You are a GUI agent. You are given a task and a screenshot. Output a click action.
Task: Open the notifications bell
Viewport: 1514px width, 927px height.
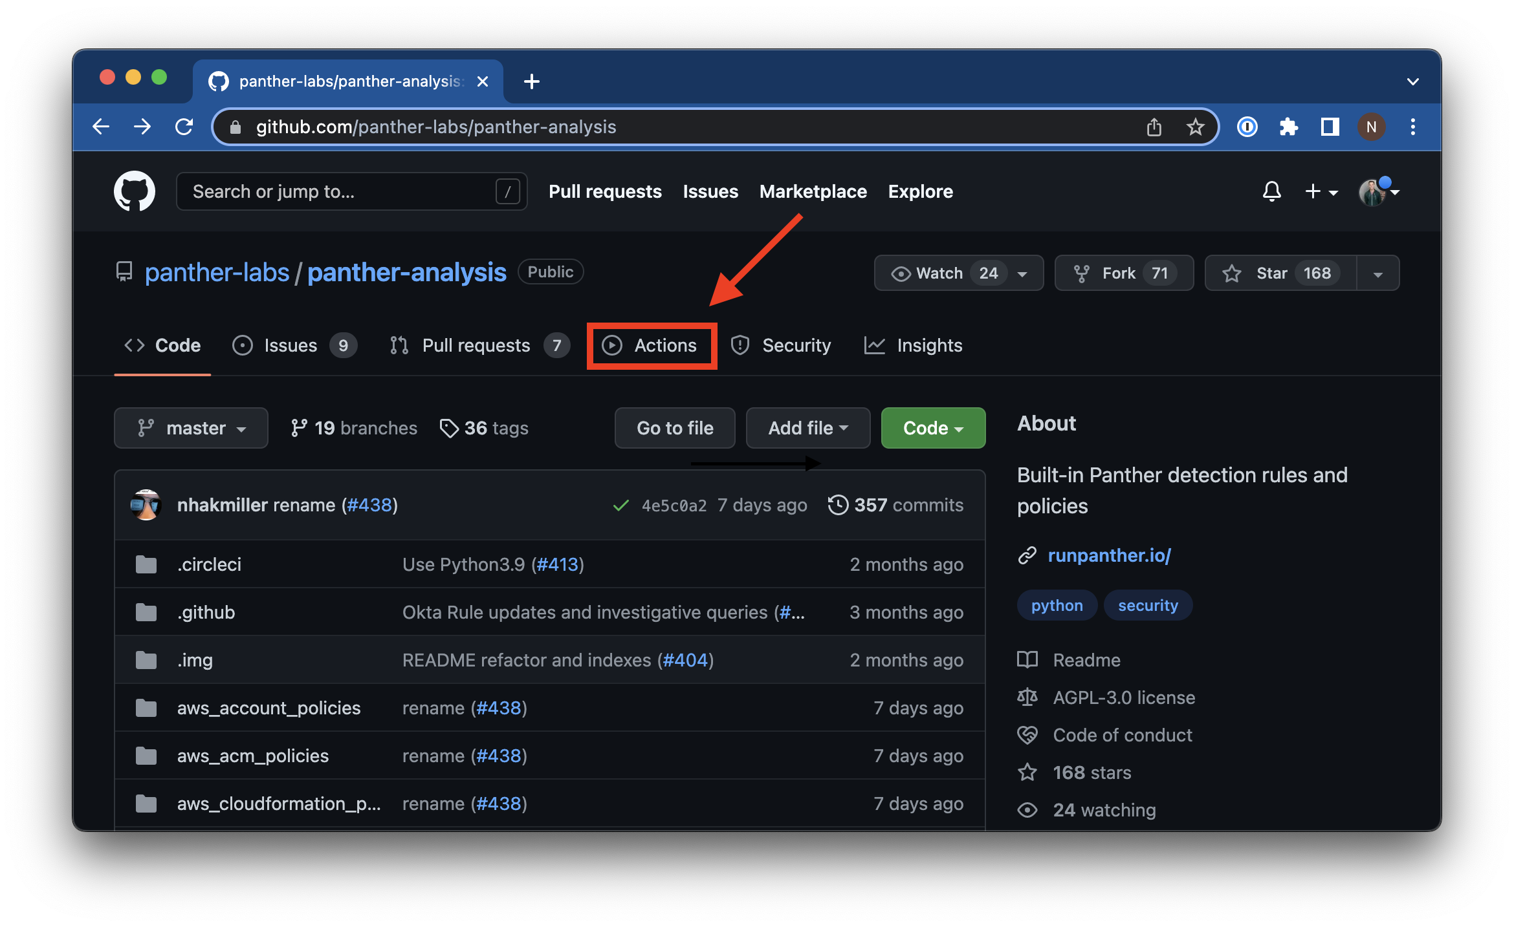click(1271, 191)
